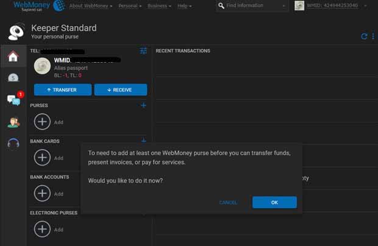Click the 'Your personal purse' subtitle

click(x=55, y=37)
